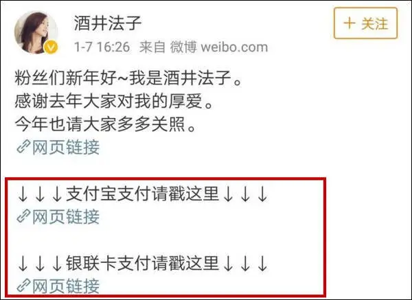
Task: Click chain icon under 银联卡支付 line
Action: 23,286
